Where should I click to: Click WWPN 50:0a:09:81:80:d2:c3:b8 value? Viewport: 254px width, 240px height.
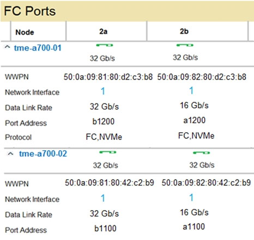[108, 77]
